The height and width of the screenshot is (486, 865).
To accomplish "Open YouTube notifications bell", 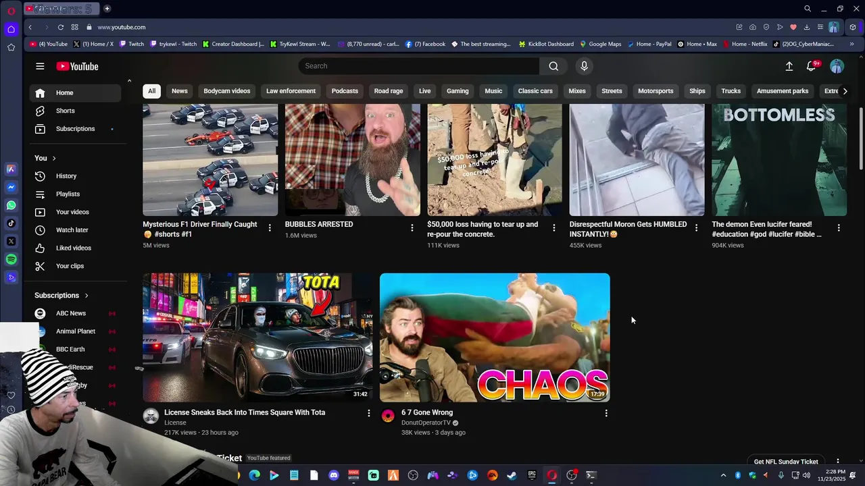I will (811, 66).
